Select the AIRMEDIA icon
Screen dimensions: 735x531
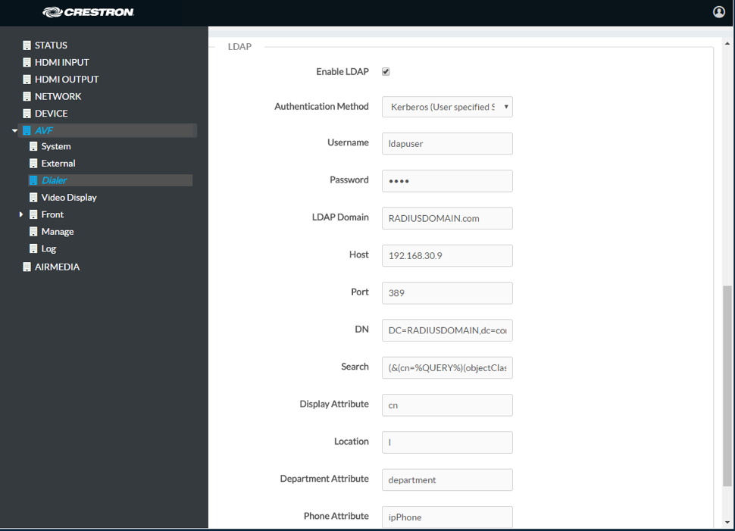[x=27, y=267]
